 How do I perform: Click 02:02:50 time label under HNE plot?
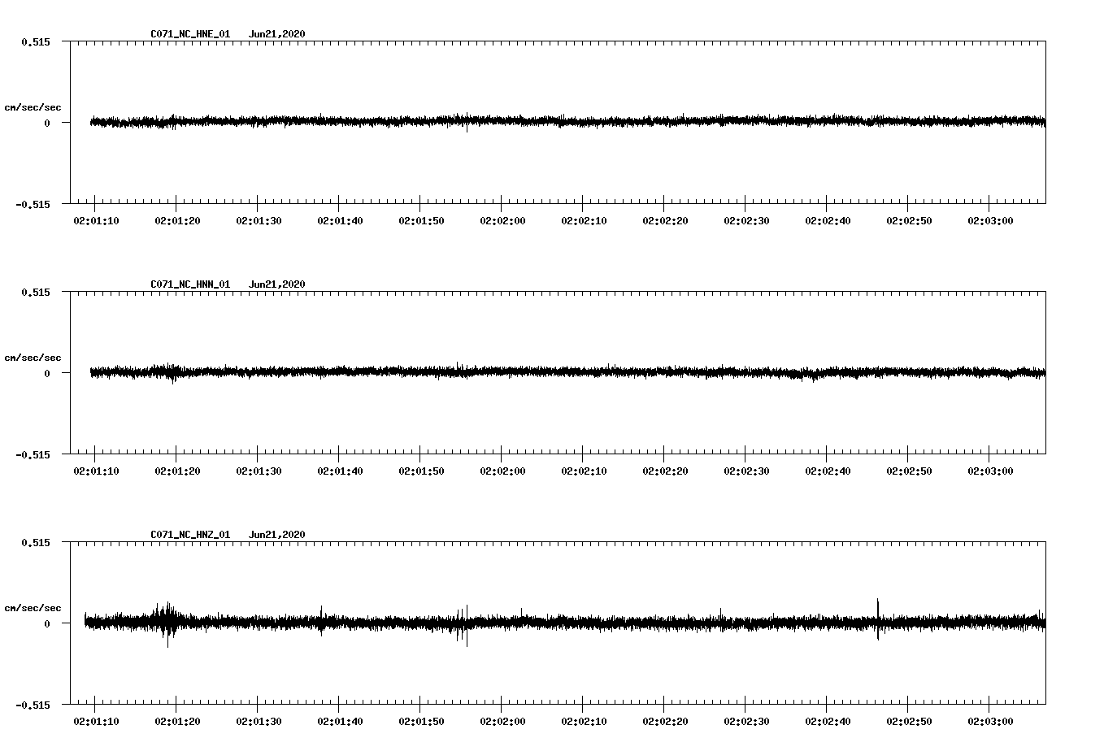coord(909,221)
